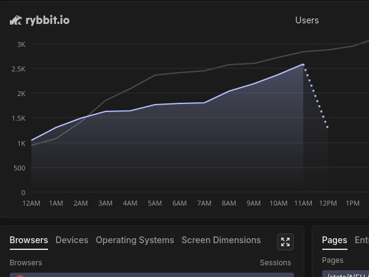
Task: Switch to the Devices tab
Action: point(72,240)
